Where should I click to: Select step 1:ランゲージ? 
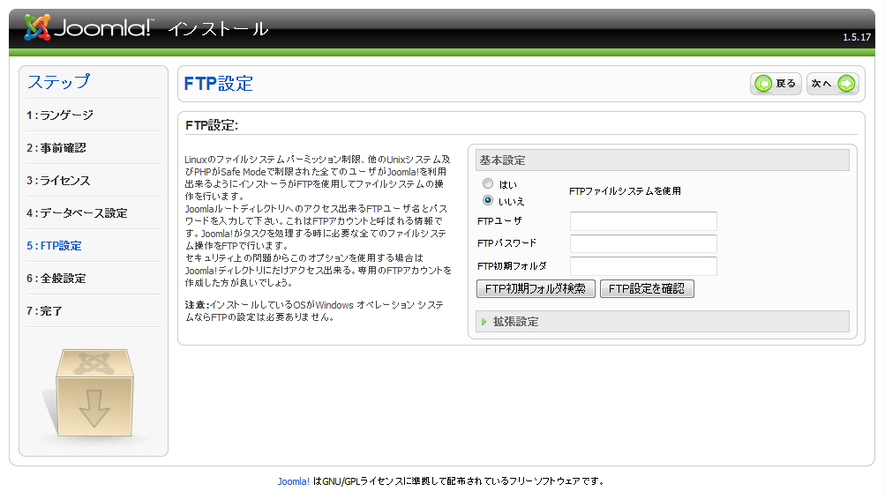(x=60, y=115)
